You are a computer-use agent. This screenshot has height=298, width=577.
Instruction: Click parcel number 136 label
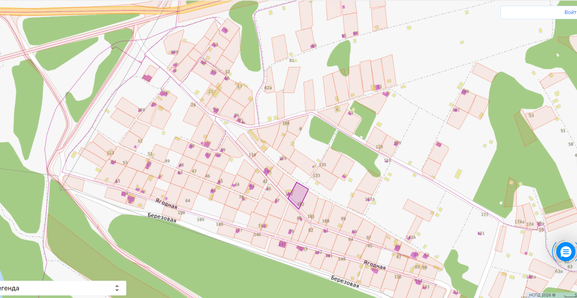(398, 277)
